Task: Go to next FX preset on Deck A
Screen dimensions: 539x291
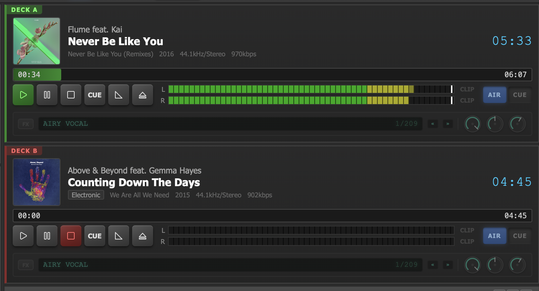Action: pos(448,124)
